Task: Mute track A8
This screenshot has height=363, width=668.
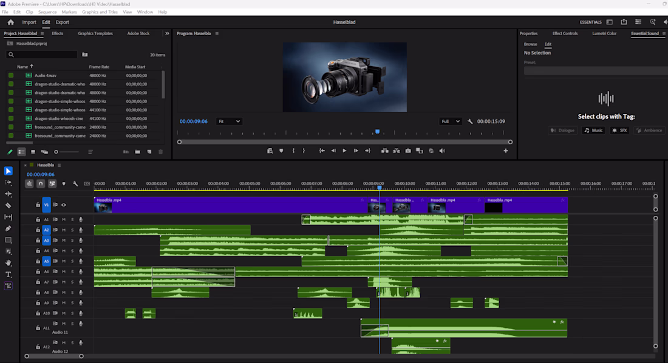Action: tap(64, 293)
